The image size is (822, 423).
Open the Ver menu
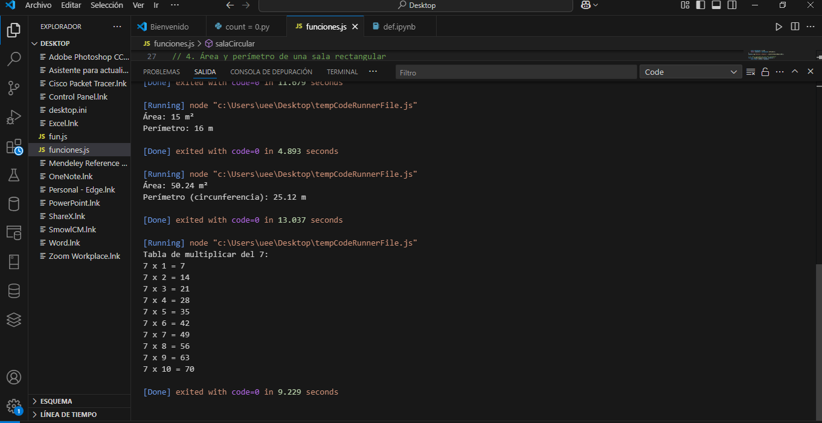pyautogui.click(x=138, y=5)
